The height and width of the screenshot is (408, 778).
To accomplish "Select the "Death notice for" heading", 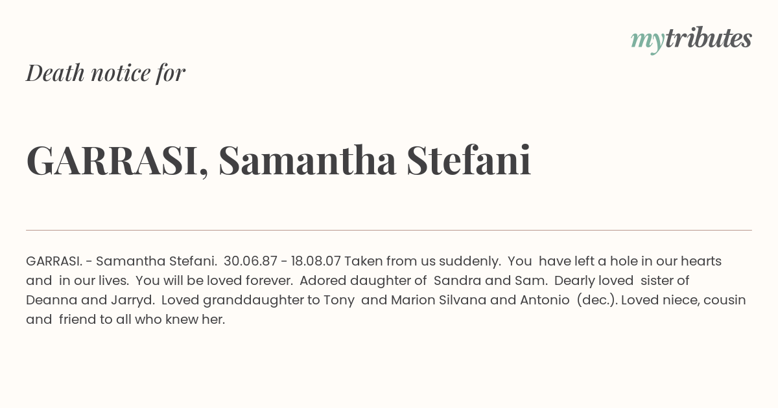I will click(x=106, y=73).
